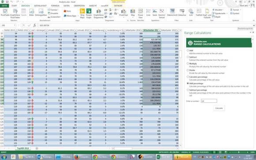Switch to the ÜBERPRÜFEN ribbon tab
Screen dimensions: 256x160
79,6
